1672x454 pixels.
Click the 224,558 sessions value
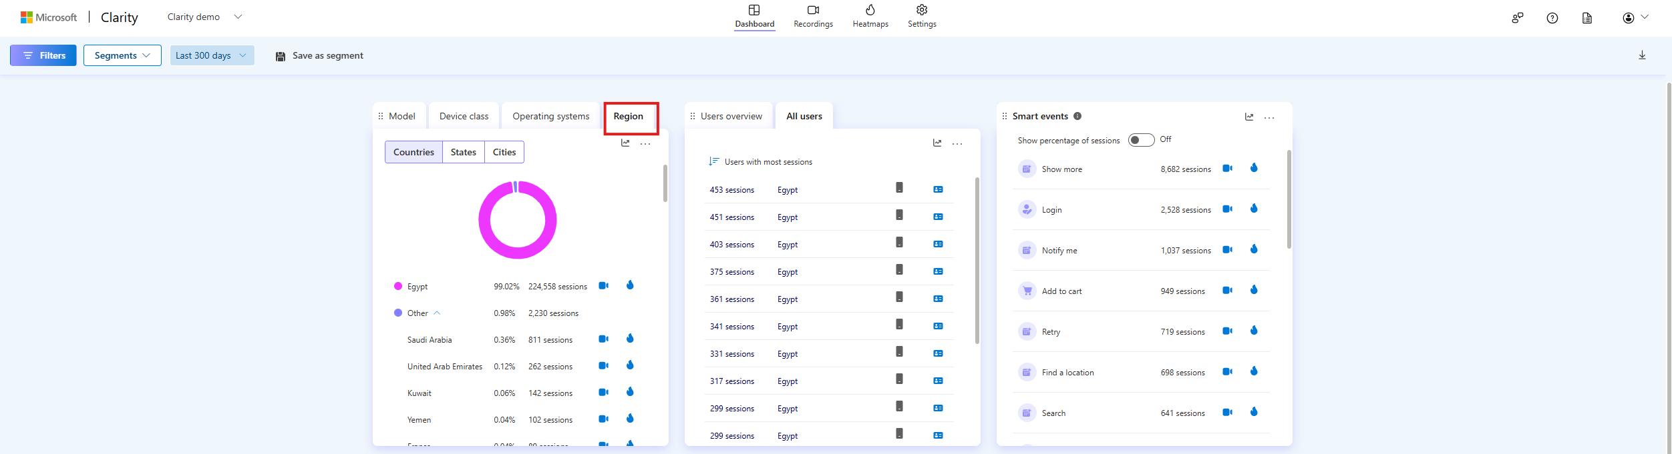click(x=558, y=287)
